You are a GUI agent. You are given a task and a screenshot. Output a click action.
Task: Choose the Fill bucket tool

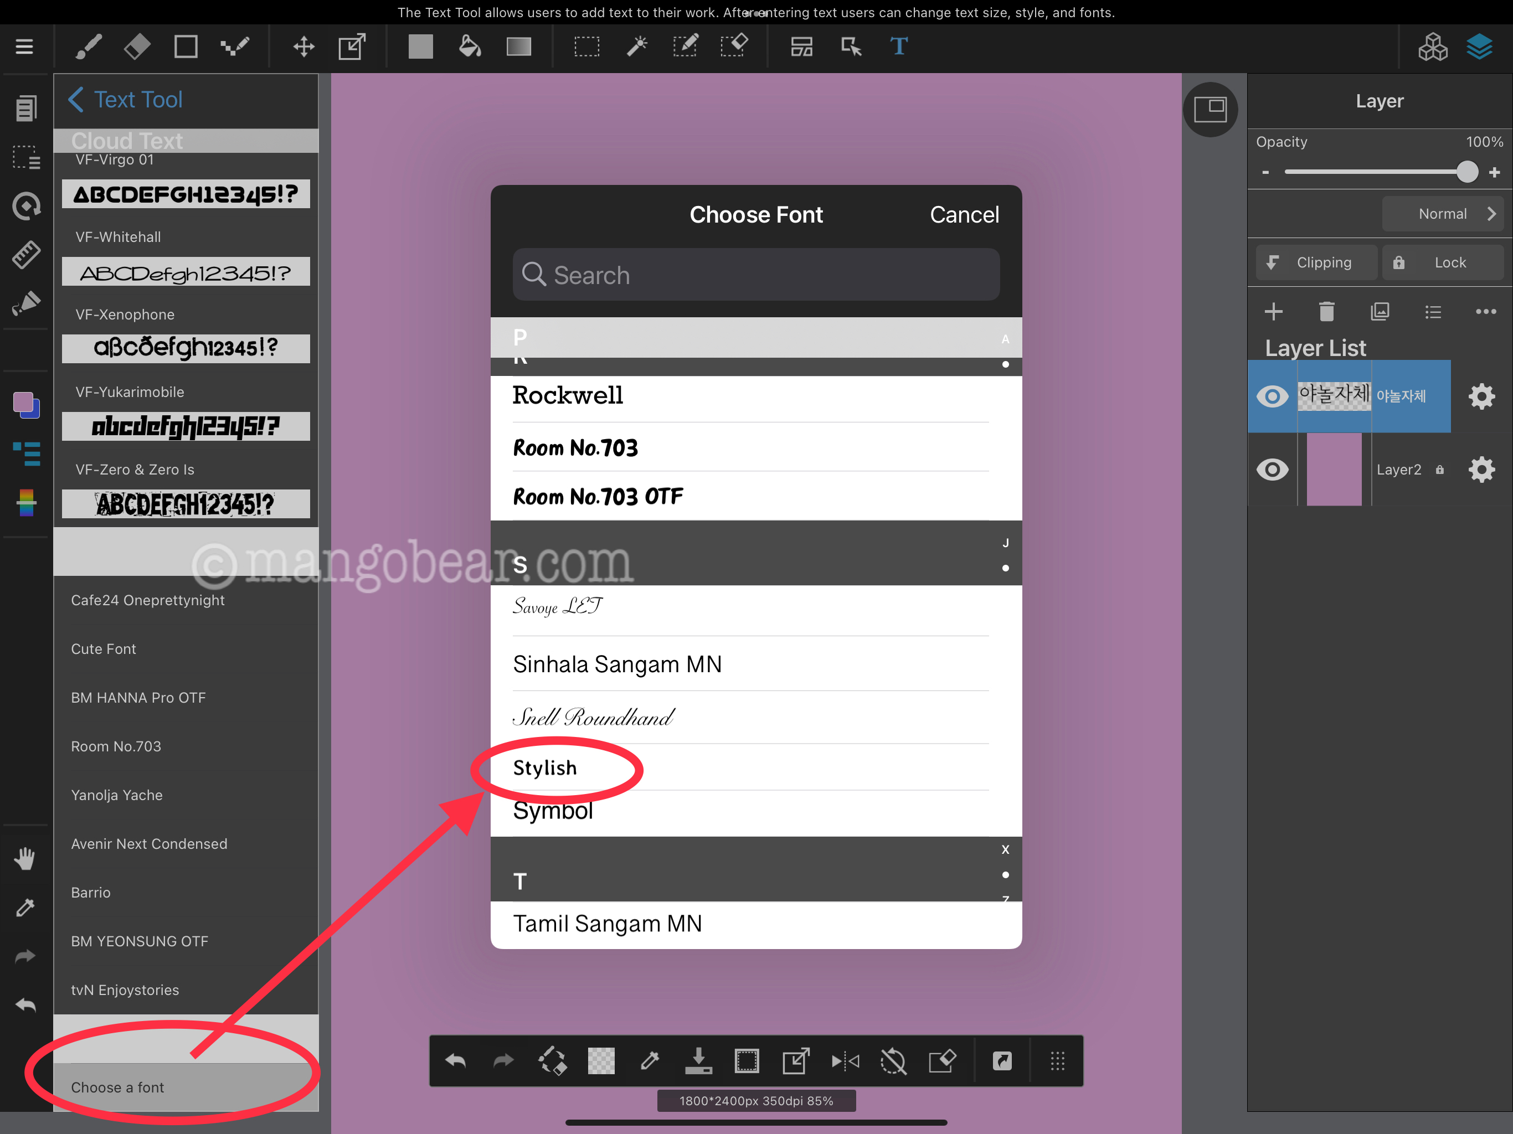pos(469,47)
